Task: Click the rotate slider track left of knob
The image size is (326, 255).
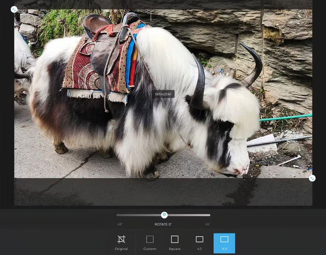Action: (138, 215)
